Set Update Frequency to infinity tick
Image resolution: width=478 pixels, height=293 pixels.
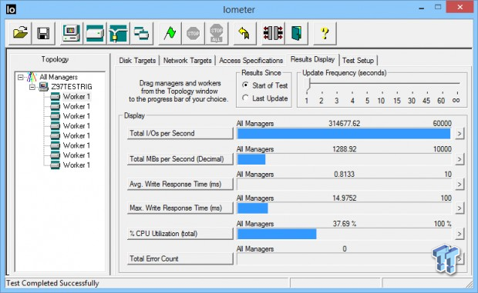coord(456,100)
